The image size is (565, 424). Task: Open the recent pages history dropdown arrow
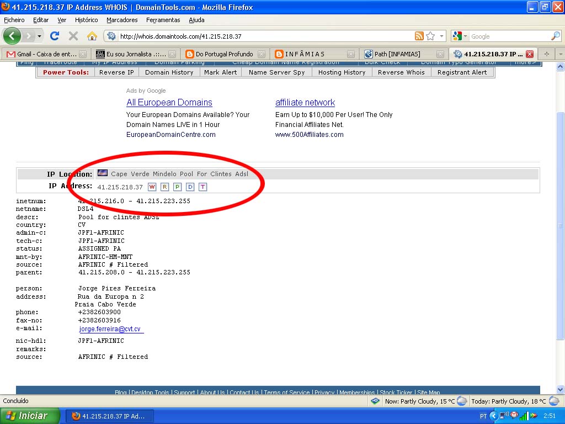tap(39, 36)
